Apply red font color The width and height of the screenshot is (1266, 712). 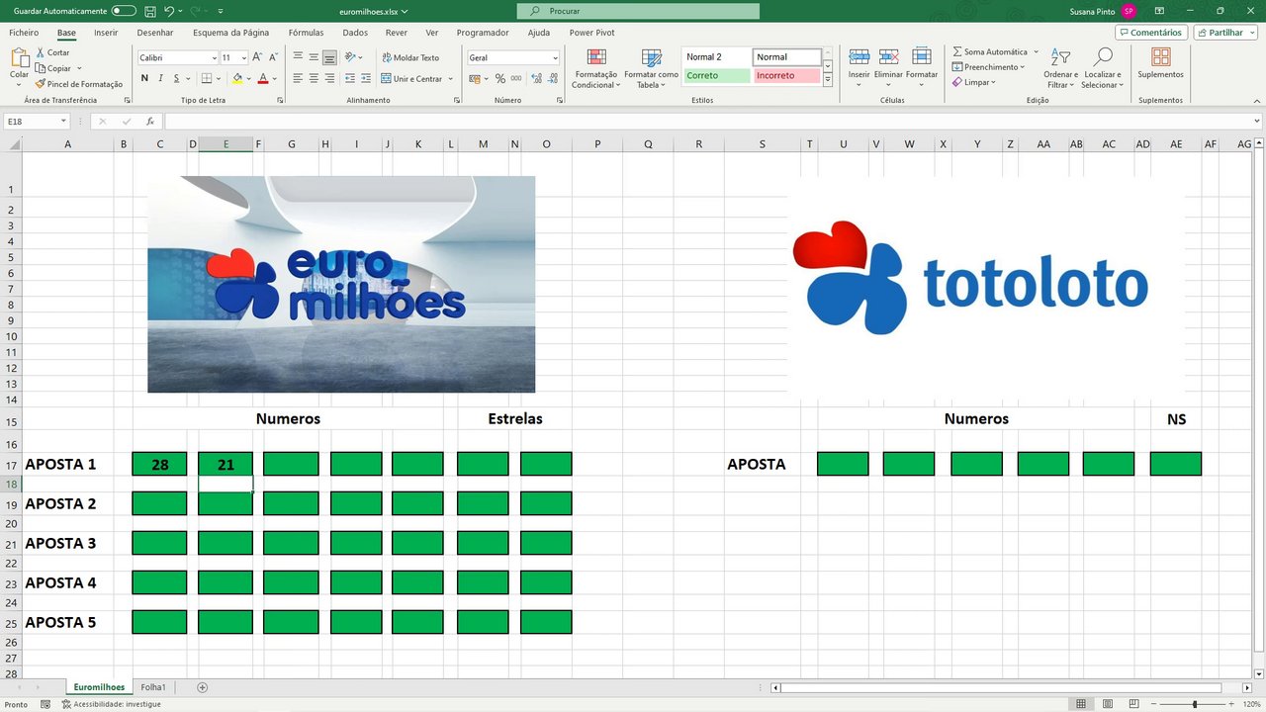coord(263,78)
